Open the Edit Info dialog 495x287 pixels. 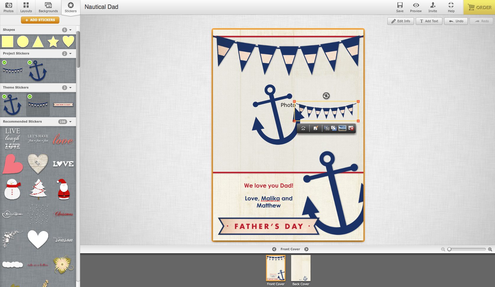(400, 21)
